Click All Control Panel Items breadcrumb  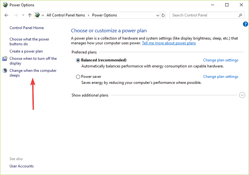pyautogui.click(x=66, y=15)
